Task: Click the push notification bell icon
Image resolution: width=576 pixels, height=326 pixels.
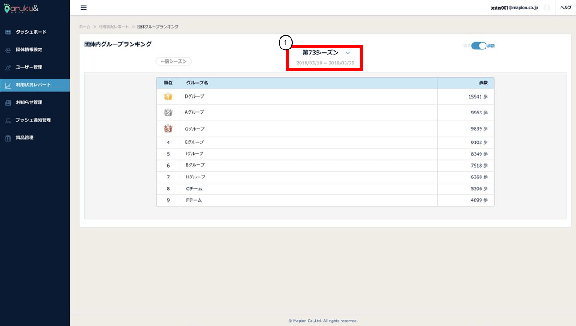Action: (x=8, y=120)
